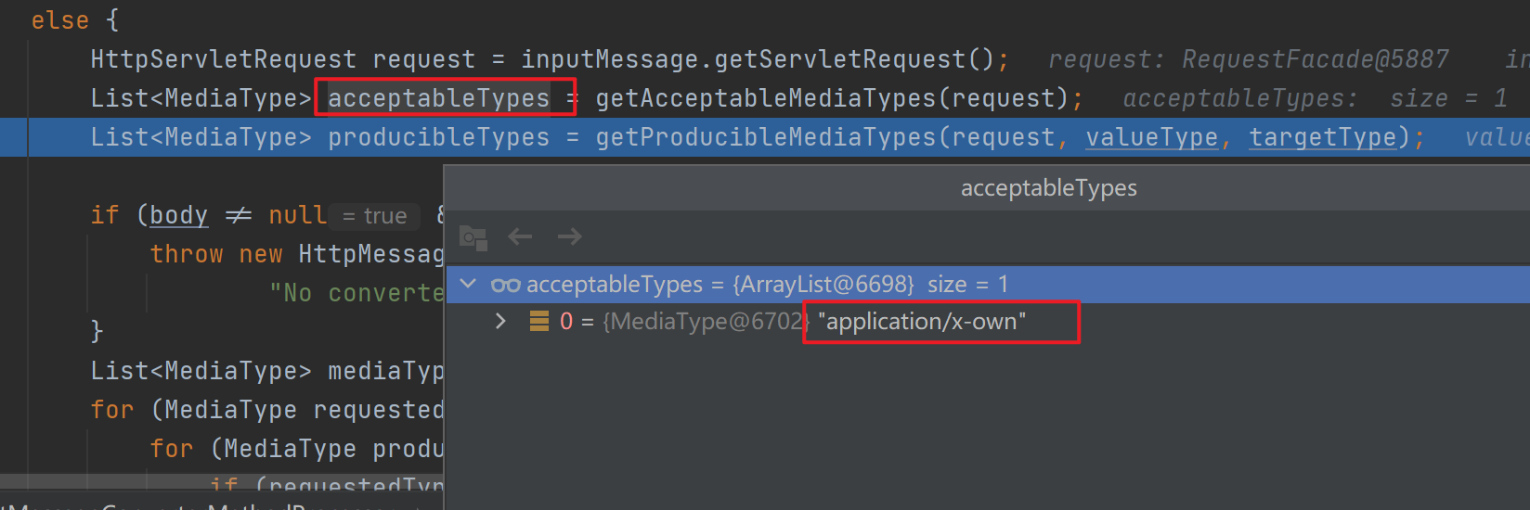Click getProducibleMediaTypes on highlighted line
Screen dimensions: 1530x510
tap(765, 137)
